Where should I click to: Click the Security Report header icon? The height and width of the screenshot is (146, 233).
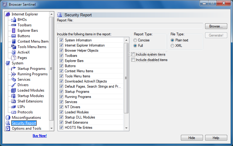click(60, 15)
